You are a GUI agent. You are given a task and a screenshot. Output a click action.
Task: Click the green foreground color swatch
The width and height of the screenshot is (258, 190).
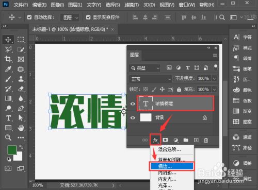[12, 149]
